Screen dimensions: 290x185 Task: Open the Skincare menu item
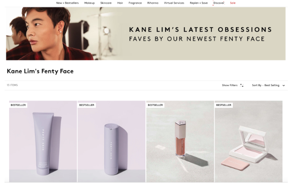[106, 3]
